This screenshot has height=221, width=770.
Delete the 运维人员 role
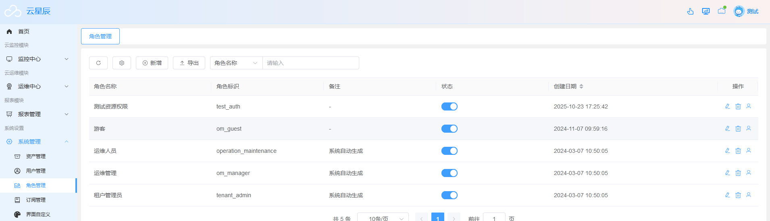738,151
